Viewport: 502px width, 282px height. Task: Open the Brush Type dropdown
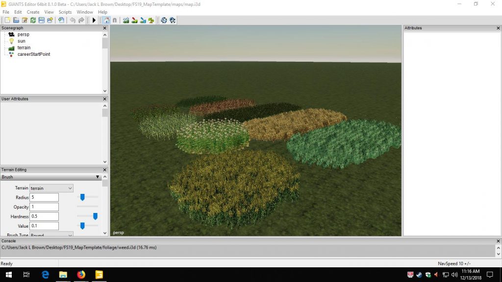pyautogui.click(x=51, y=235)
